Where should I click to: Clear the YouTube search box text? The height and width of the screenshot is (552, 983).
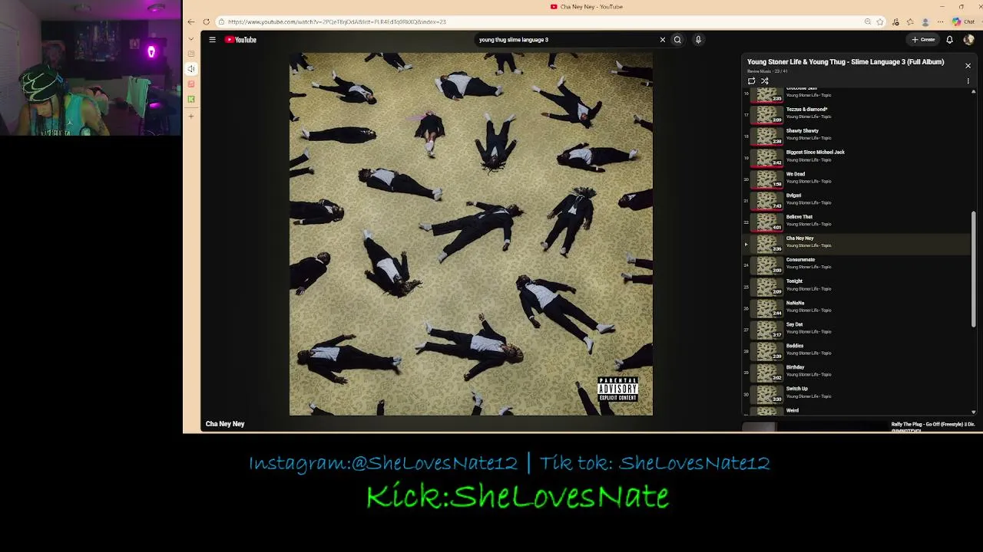[662, 40]
